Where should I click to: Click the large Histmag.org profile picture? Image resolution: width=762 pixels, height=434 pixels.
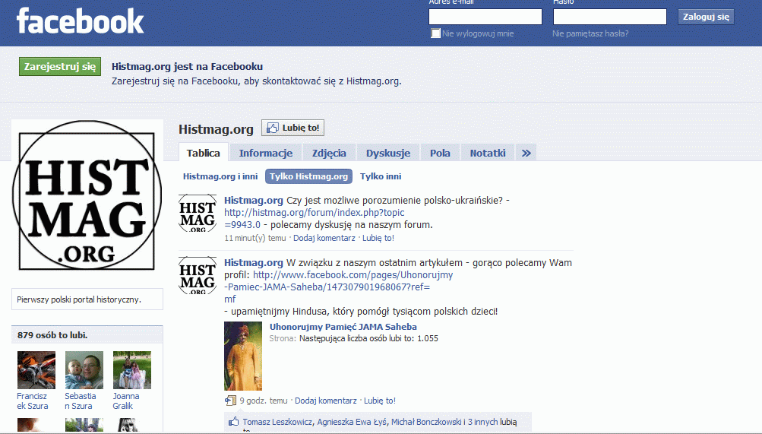(x=87, y=195)
